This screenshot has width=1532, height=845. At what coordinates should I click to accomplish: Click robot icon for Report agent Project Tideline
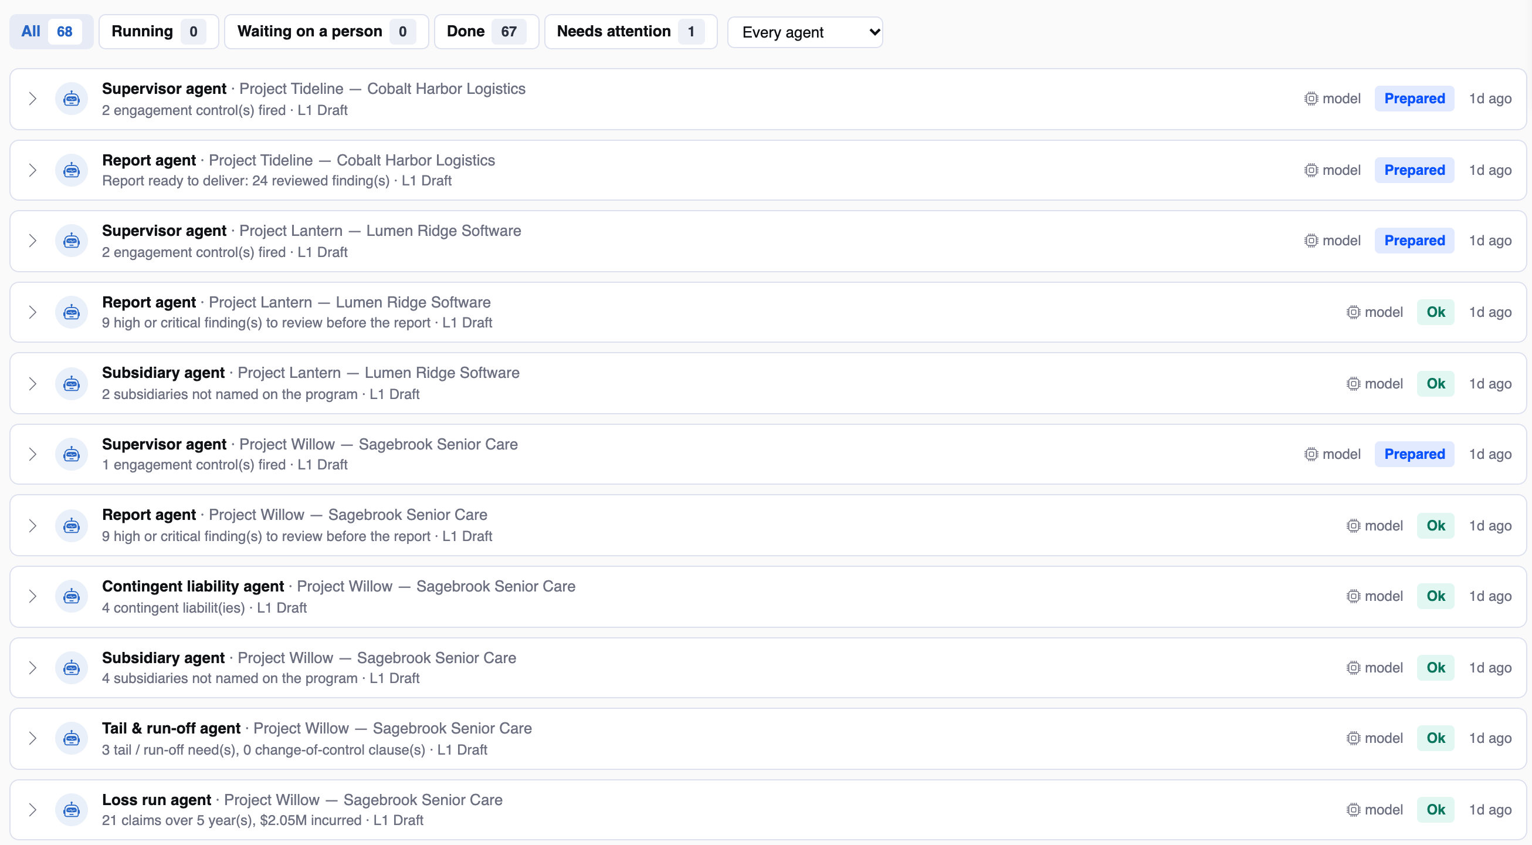point(72,170)
